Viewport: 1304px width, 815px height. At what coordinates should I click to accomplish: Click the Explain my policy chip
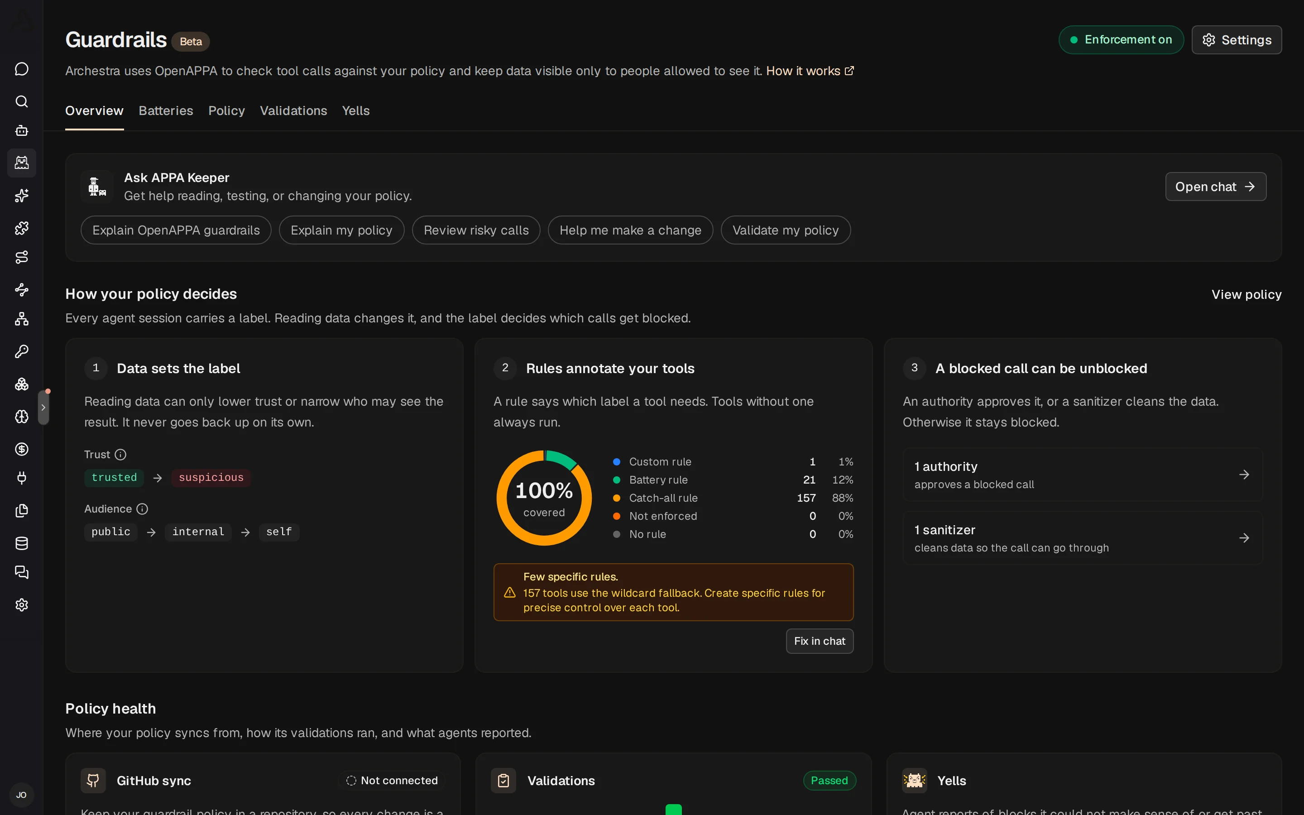[342, 230]
